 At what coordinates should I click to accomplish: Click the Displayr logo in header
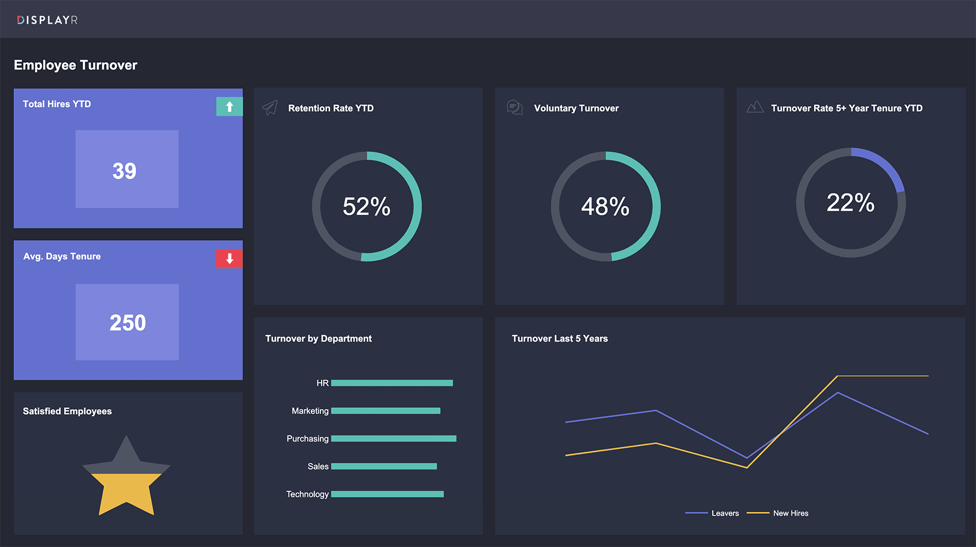click(x=47, y=20)
